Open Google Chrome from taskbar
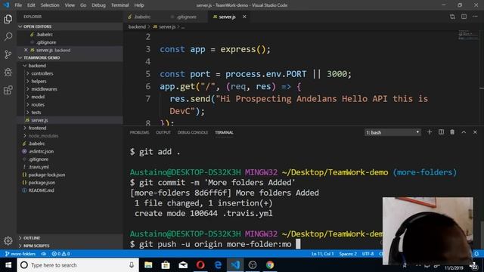Screen dimensions: 484x272 (x=270, y=265)
